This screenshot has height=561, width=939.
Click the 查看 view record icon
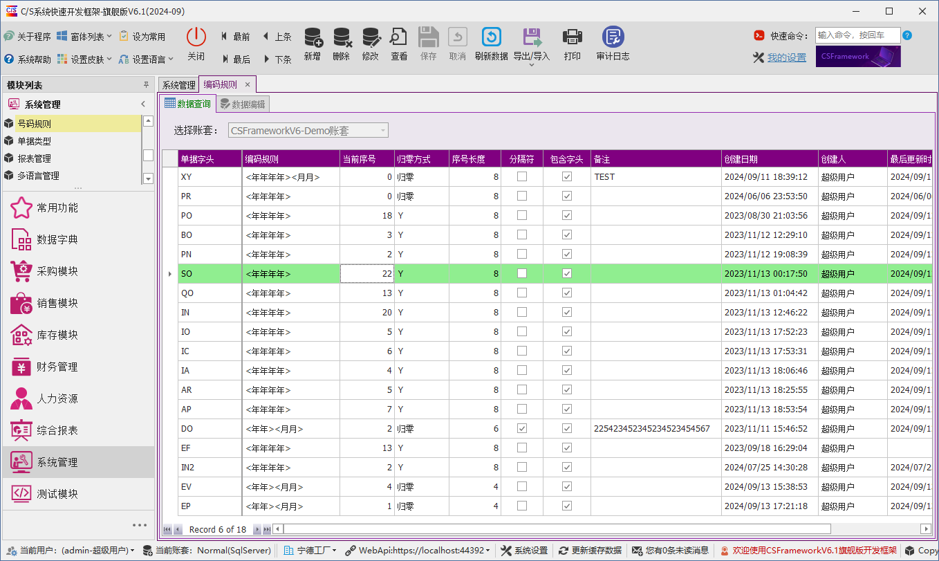tap(399, 37)
